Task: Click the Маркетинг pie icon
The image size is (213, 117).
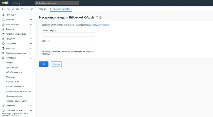Action: (x=3, y=48)
